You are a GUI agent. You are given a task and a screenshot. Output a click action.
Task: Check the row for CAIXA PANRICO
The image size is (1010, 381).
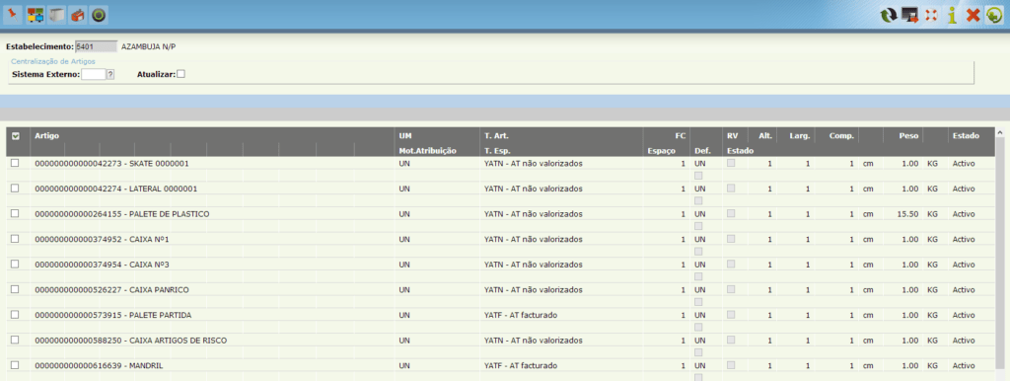click(15, 289)
